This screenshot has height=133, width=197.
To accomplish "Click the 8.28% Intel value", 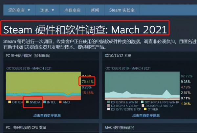I will [x=87, y=87].
